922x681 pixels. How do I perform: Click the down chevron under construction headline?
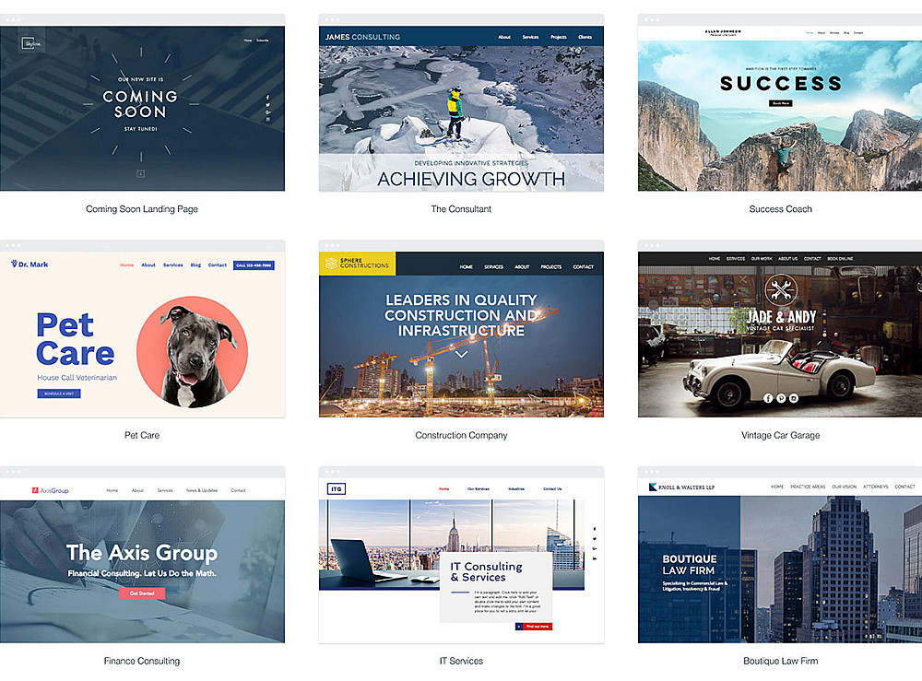click(x=462, y=354)
